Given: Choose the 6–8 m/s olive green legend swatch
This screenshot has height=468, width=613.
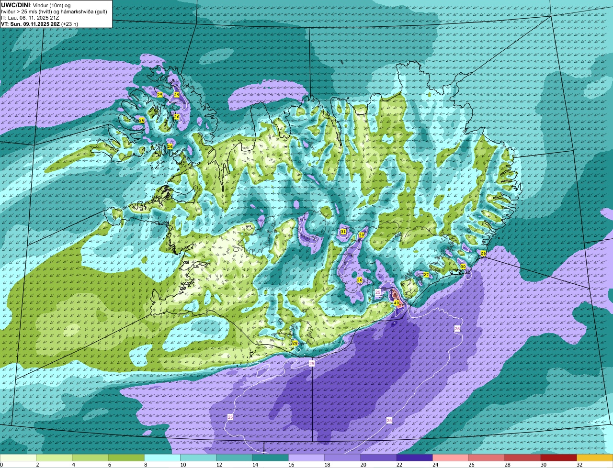Looking at the screenshot, I should (126, 458).
